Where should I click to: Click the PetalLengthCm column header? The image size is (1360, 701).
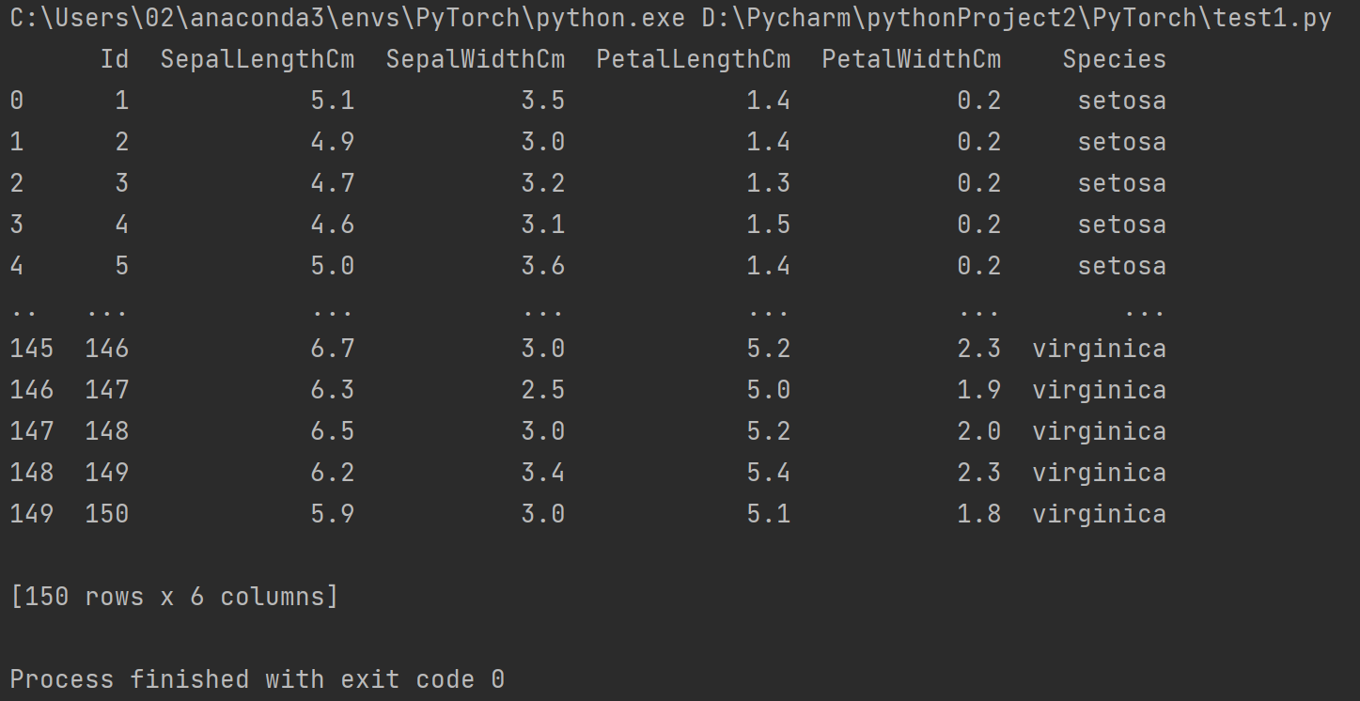pyautogui.click(x=694, y=59)
